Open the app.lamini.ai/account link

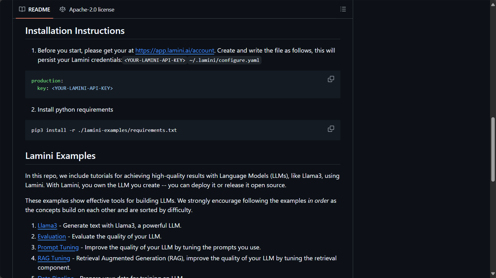pos(175,50)
